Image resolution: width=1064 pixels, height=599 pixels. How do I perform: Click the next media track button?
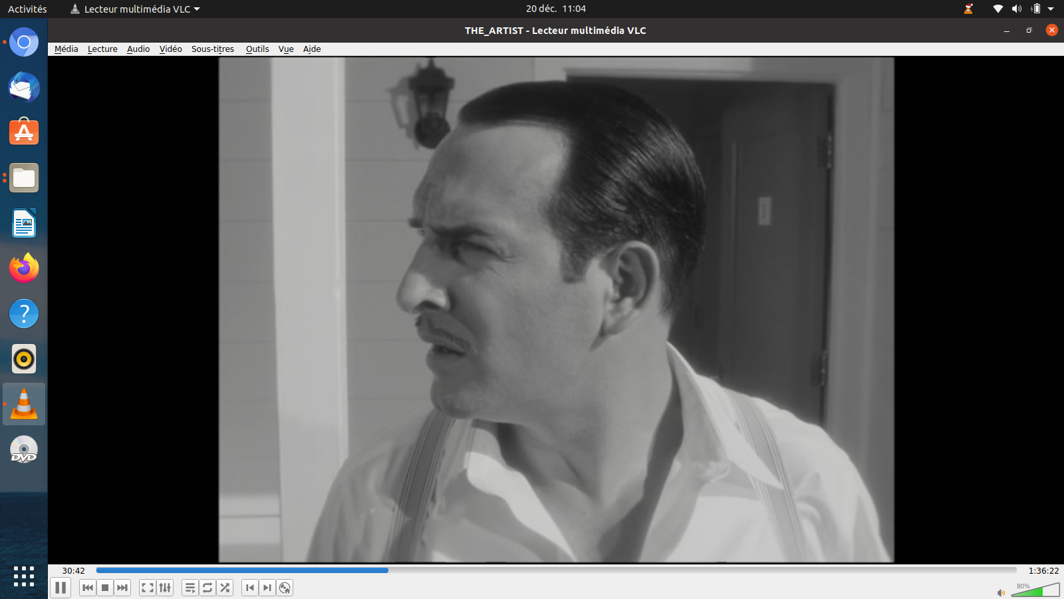pos(122,588)
